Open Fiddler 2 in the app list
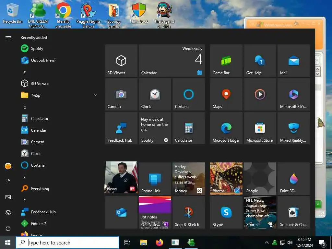 (59, 223)
